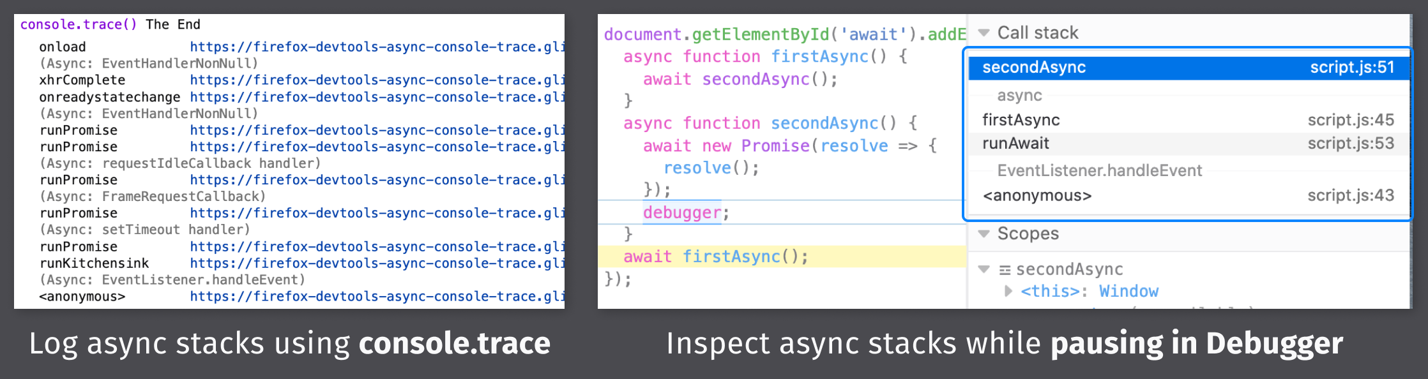Viewport: 1428px width, 379px height.
Task: Click 'async function firstAsync()' declaration line
Action: click(765, 57)
